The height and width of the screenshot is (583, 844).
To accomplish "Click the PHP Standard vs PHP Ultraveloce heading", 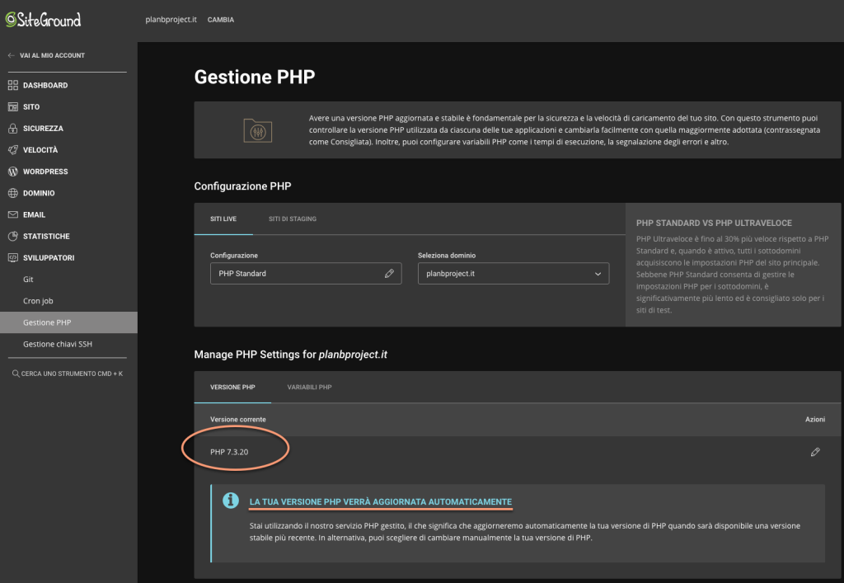I will tap(714, 223).
